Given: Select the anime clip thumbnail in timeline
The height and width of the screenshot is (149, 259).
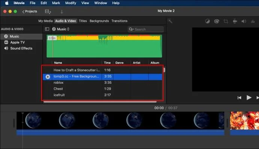Looking at the screenshot, I should point(244,120).
